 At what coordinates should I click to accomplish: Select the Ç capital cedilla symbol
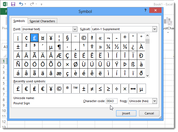pos(67,55)
